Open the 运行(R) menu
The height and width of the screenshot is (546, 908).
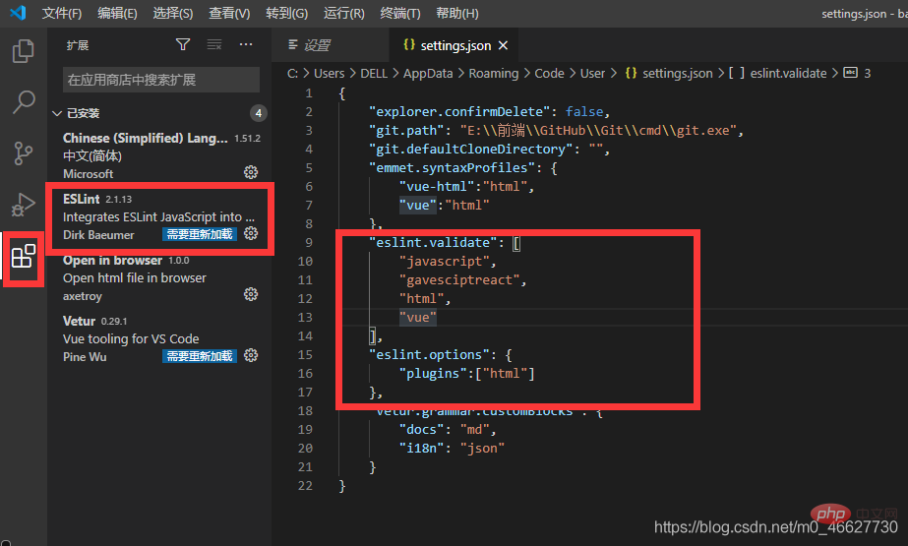pos(344,13)
